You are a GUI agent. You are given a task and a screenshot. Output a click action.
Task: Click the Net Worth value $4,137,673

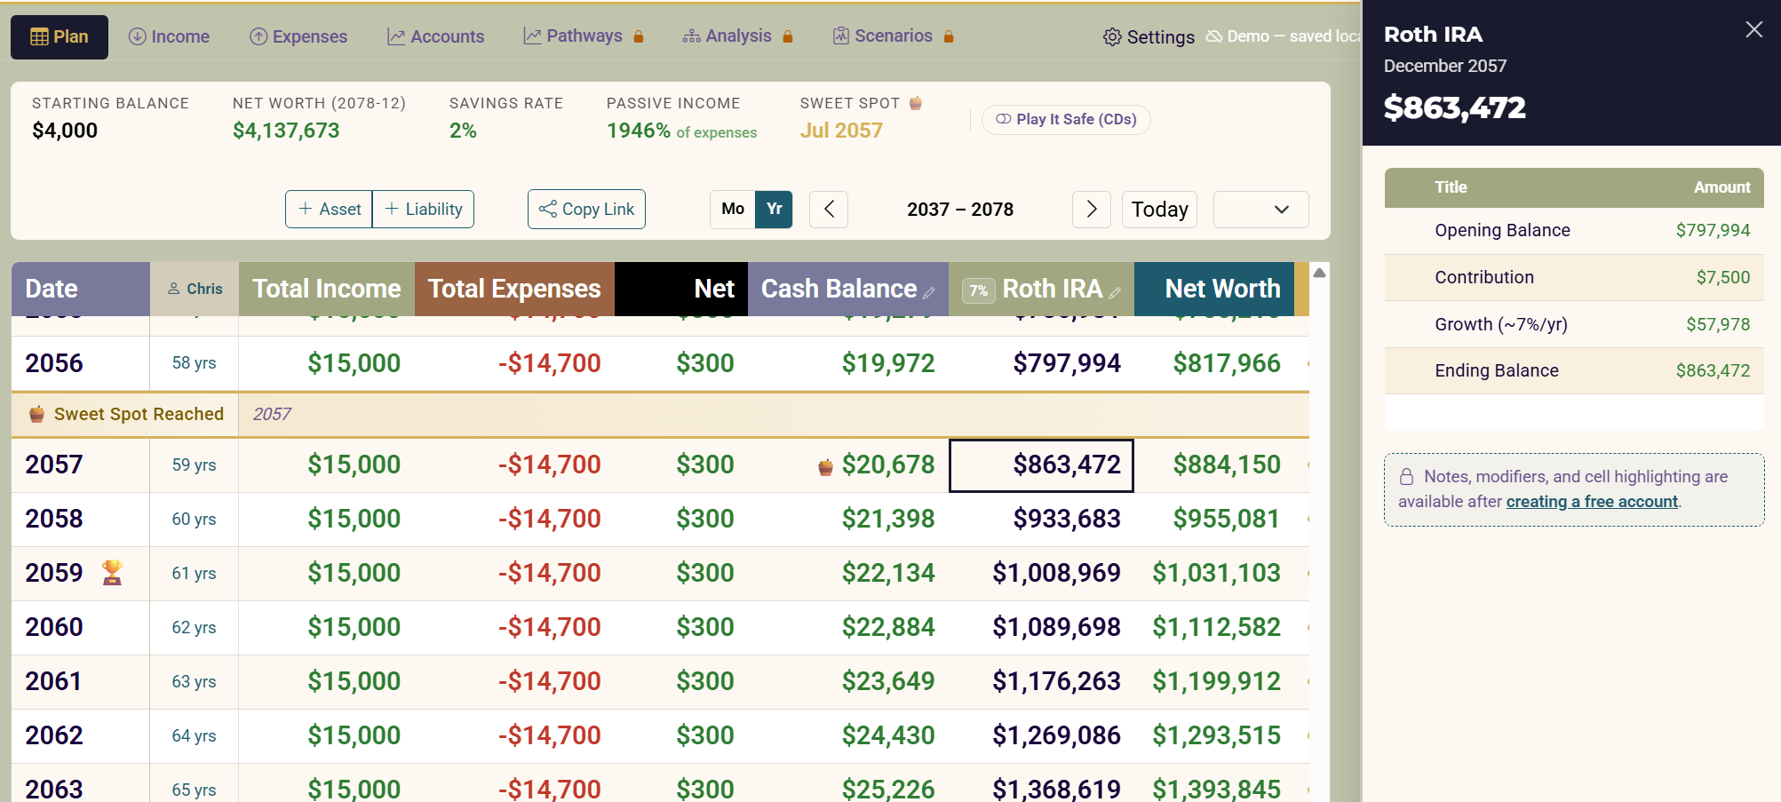coord(286,131)
